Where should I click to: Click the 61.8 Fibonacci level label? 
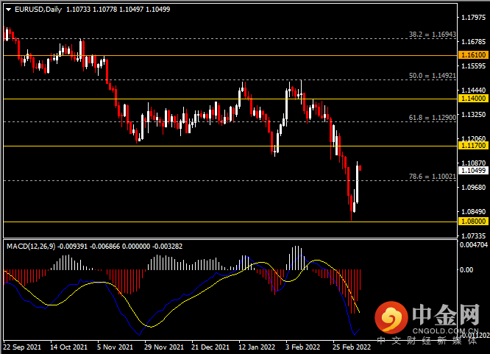pos(431,117)
